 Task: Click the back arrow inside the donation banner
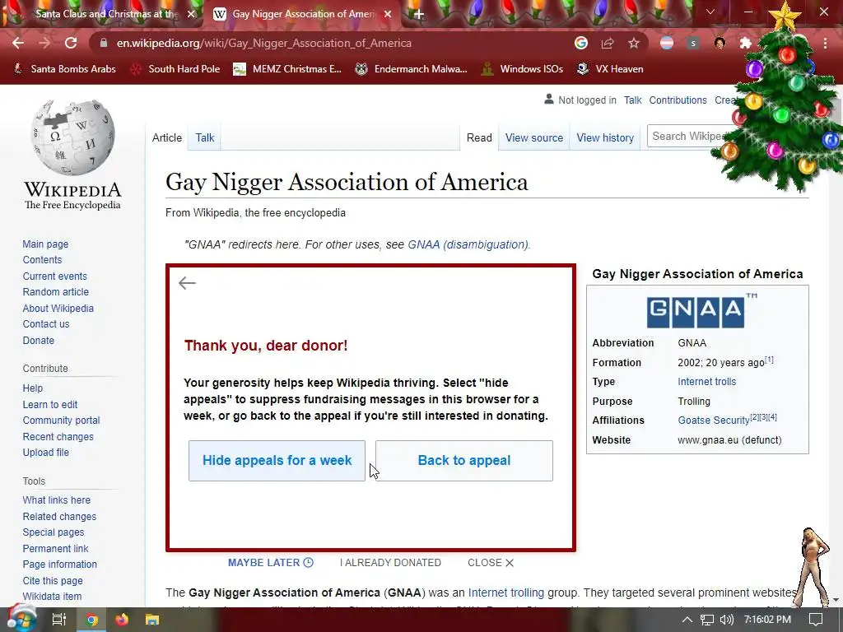point(187,283)
